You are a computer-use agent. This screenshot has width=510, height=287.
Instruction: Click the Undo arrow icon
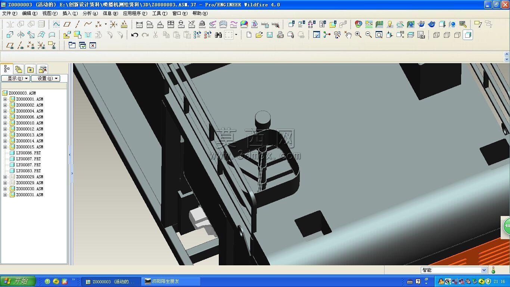coord(135,35)
